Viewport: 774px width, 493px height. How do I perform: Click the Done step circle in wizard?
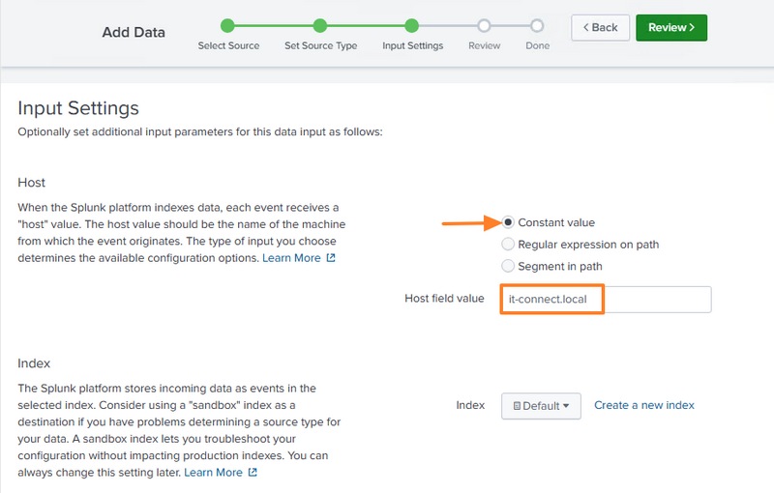(x=537, y=26)
